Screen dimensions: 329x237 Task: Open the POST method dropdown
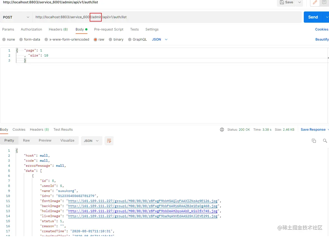click(16, 17)
